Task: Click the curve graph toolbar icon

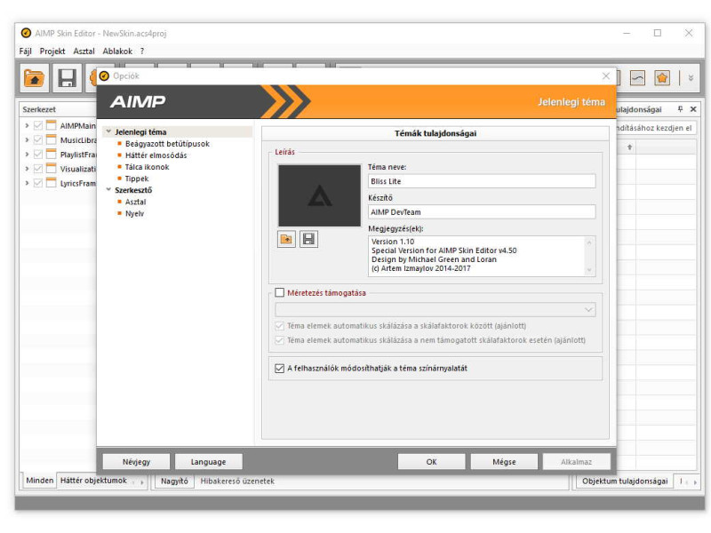Action: 637,78
